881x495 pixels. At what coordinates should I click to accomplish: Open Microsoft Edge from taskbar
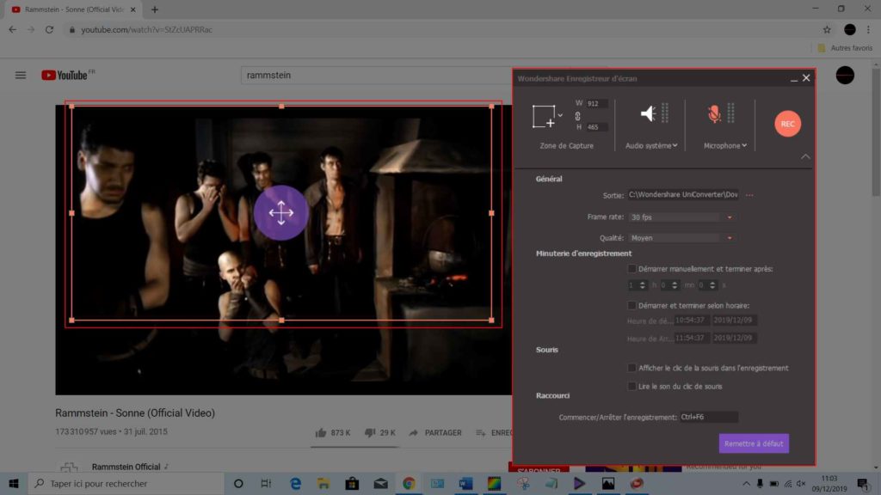coord(295,483)
